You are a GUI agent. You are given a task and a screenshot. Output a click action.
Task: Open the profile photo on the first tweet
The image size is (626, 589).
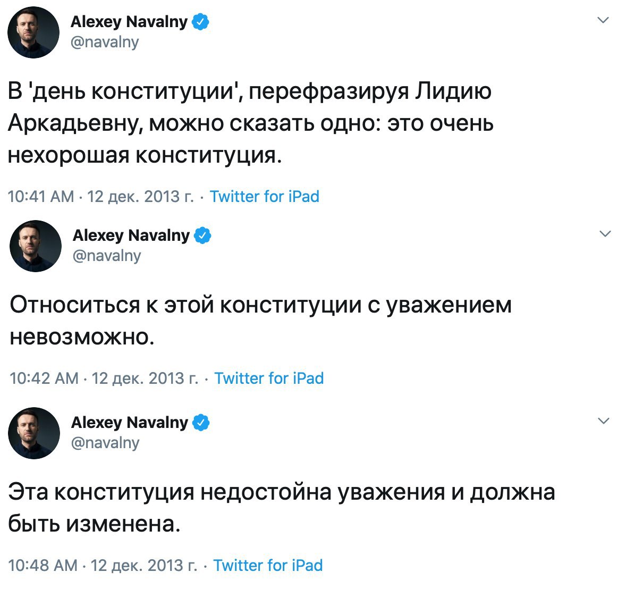[33, 32]
